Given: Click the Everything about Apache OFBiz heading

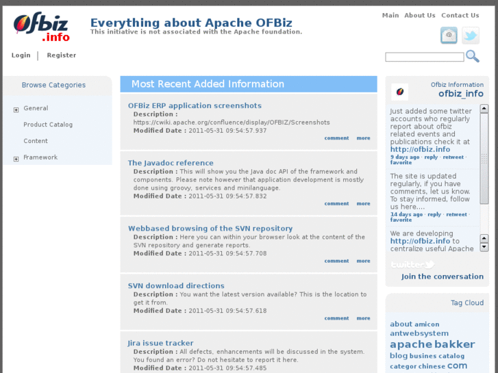Looking at the screenshot, I should point(191,23).
